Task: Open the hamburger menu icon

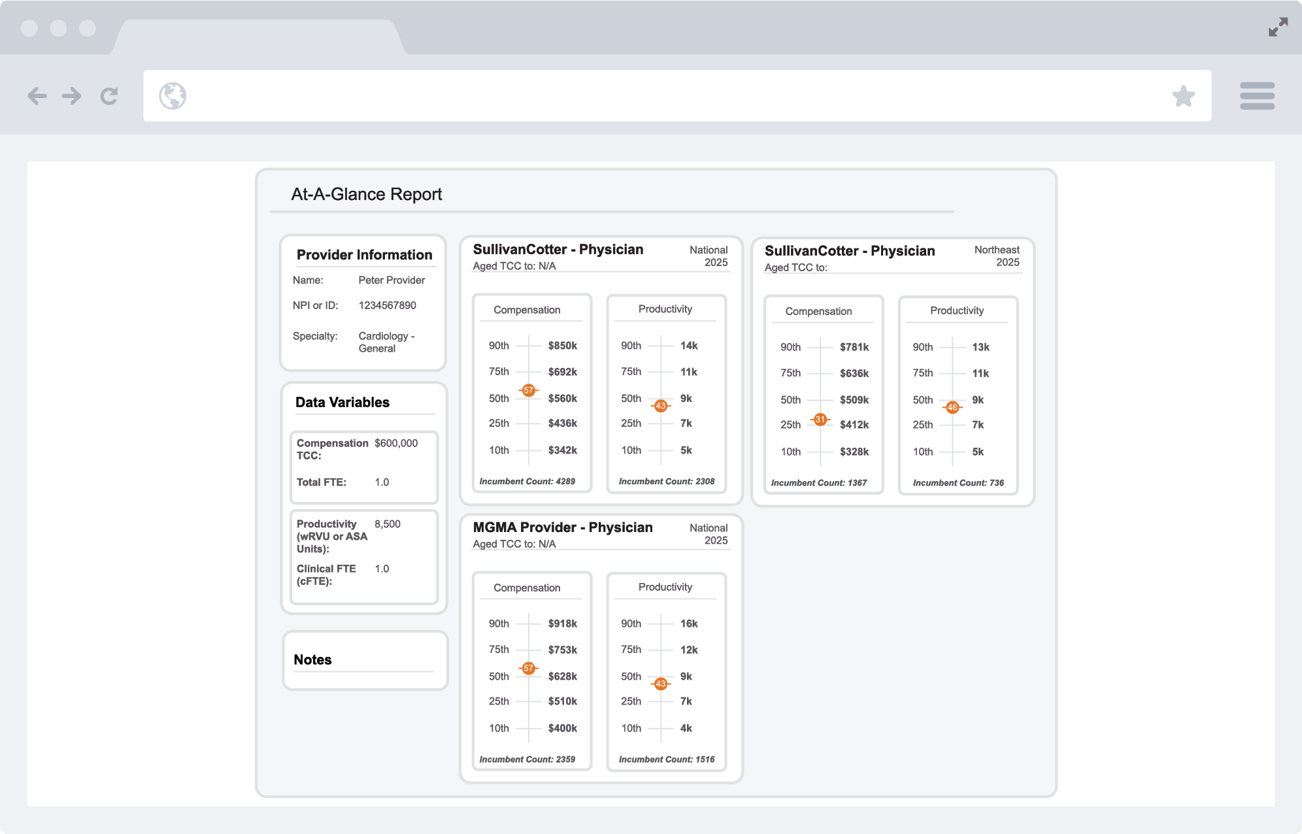Action: (x=1257, y=95)
